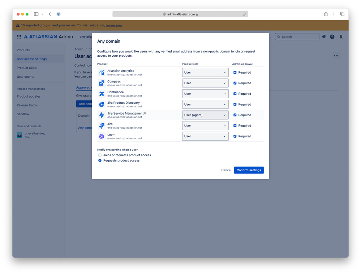Click the Safari share icon
The height and width of the screenshot is (274, 361).
point(326,14)
